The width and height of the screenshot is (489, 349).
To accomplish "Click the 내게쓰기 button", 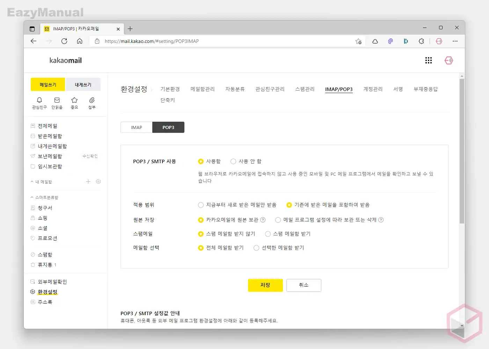I will [83, 85].
